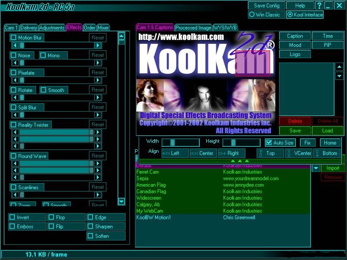Select Ferret Cam preset row
Image resolution: width=347 pixels, height=260 pixels.
click(x=223, y=172)
